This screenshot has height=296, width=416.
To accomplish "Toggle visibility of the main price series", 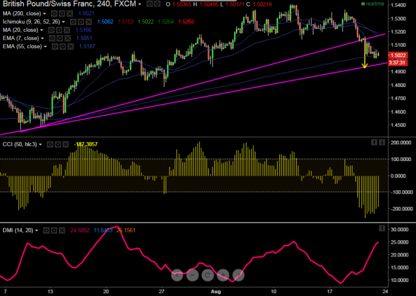I will pyautogui.click(x=150, y=4).
